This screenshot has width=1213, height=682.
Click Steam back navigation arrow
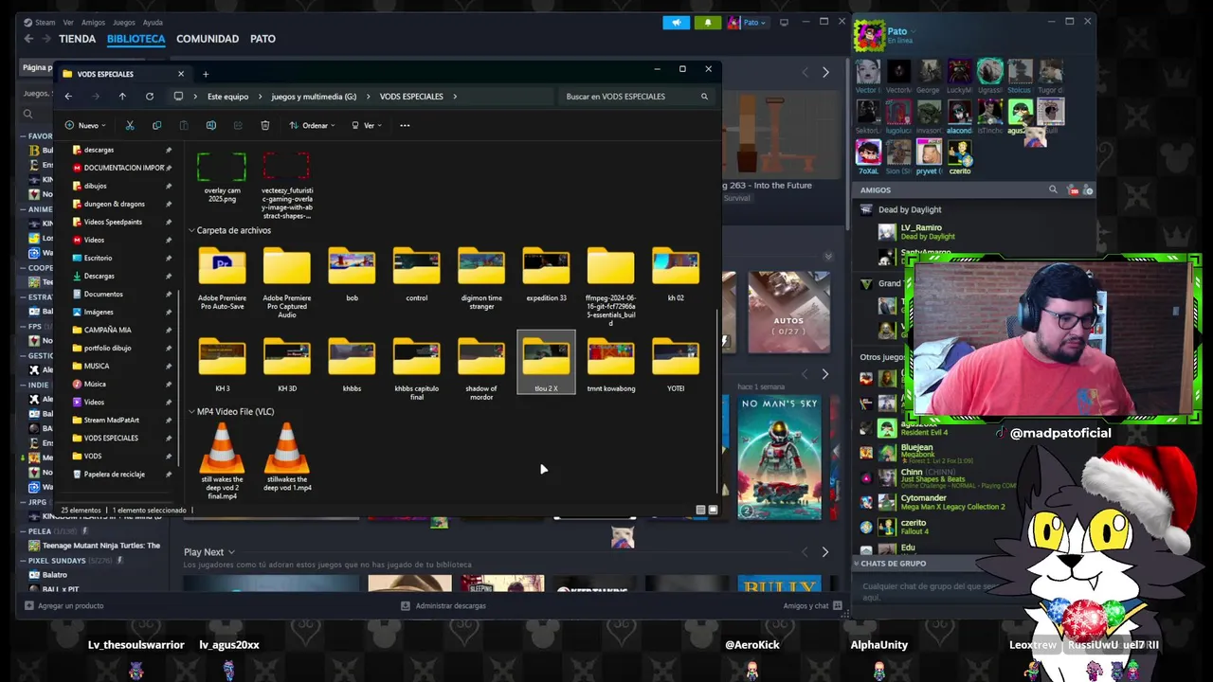[28, 39]
